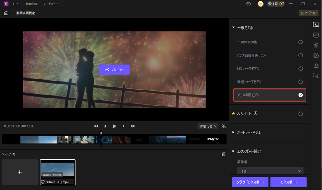Minimize the window
The height and width of the screenshot is (190, 322).
click(x=291, y=4)
